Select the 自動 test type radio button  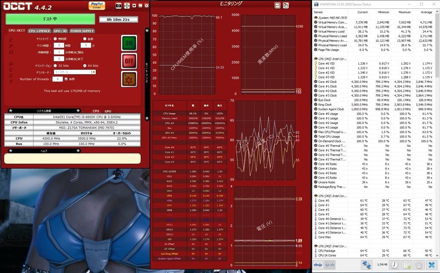85,39
